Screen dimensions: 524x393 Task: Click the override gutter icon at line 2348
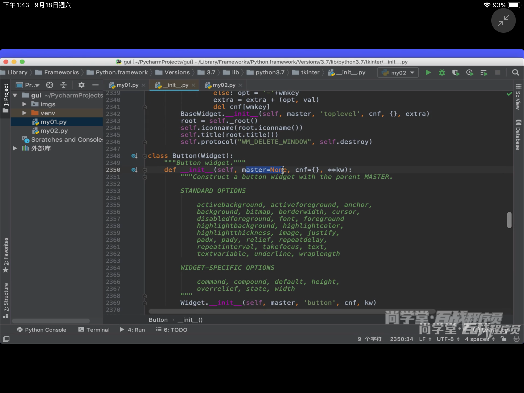pos(134,156)
